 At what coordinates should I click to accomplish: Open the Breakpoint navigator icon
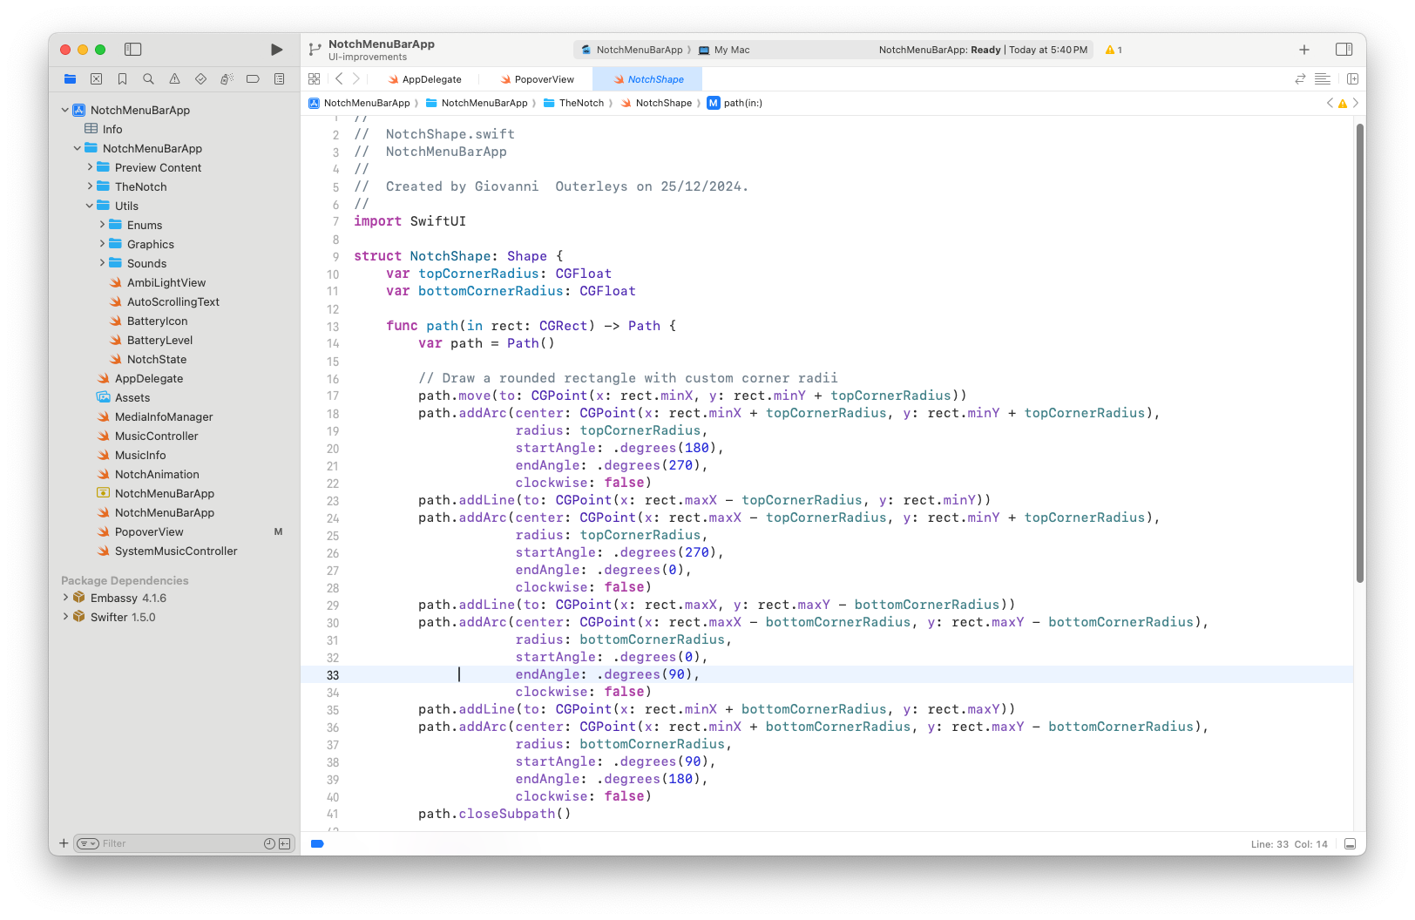point(253,79)
